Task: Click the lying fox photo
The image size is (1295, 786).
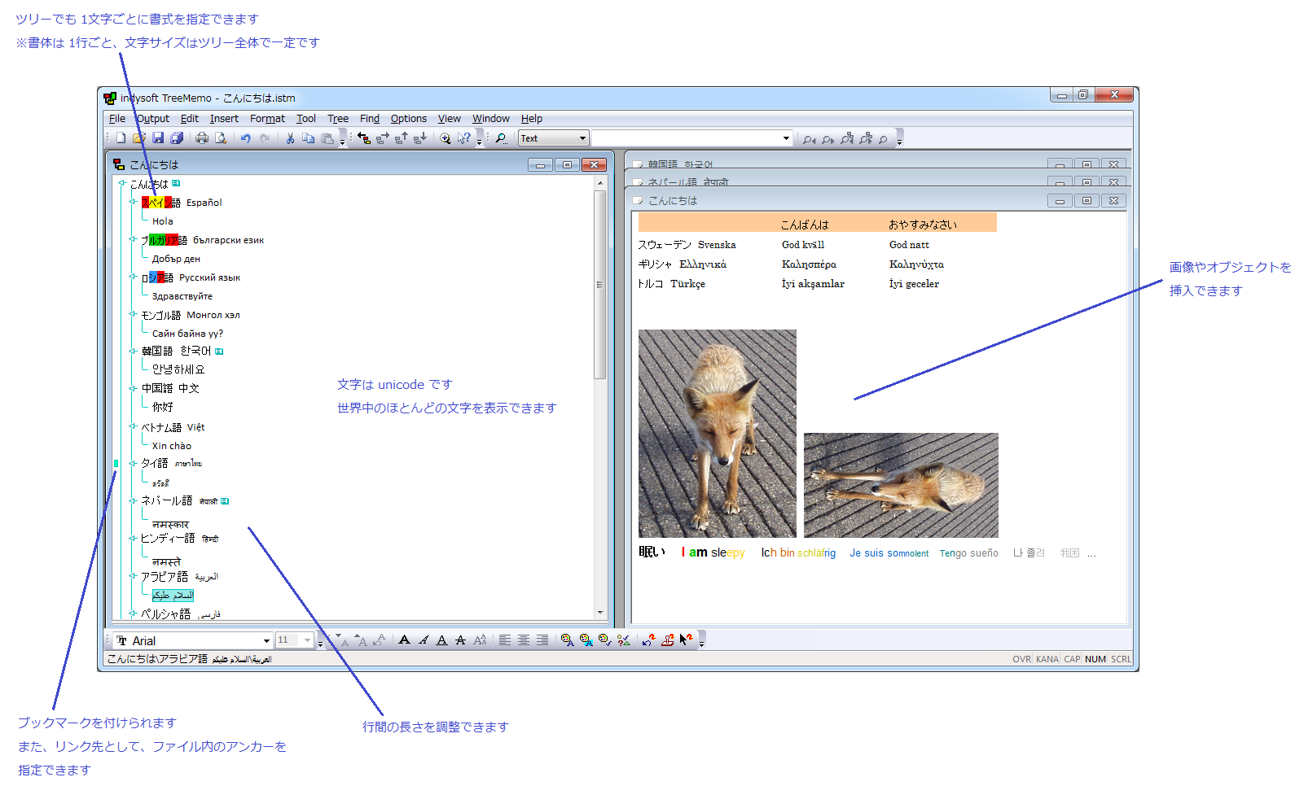Action: pos(901,485)
